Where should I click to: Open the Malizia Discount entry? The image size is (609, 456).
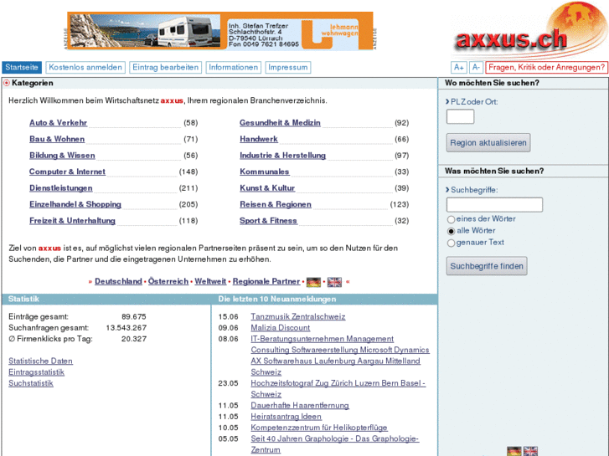click(281, 328)
